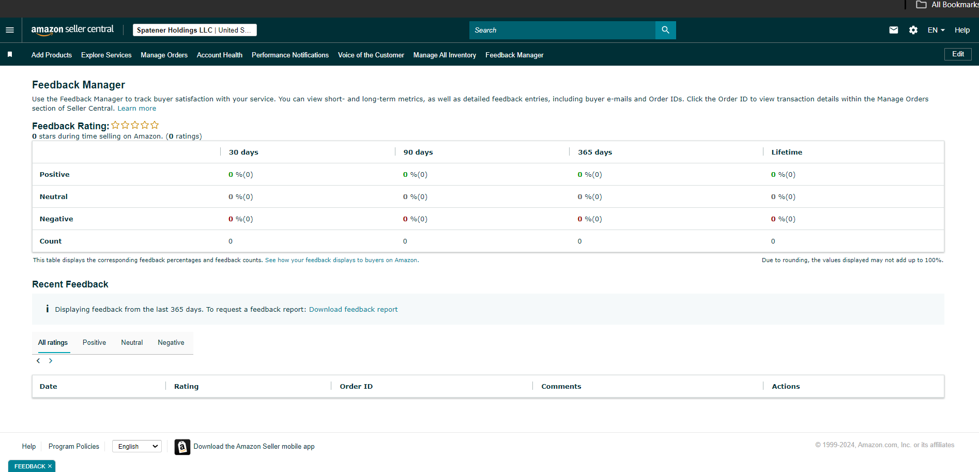Viewport: 979px width, 472px height.
Task: Click the Negative Lifetime percentage value
Action: coord(783,219)
